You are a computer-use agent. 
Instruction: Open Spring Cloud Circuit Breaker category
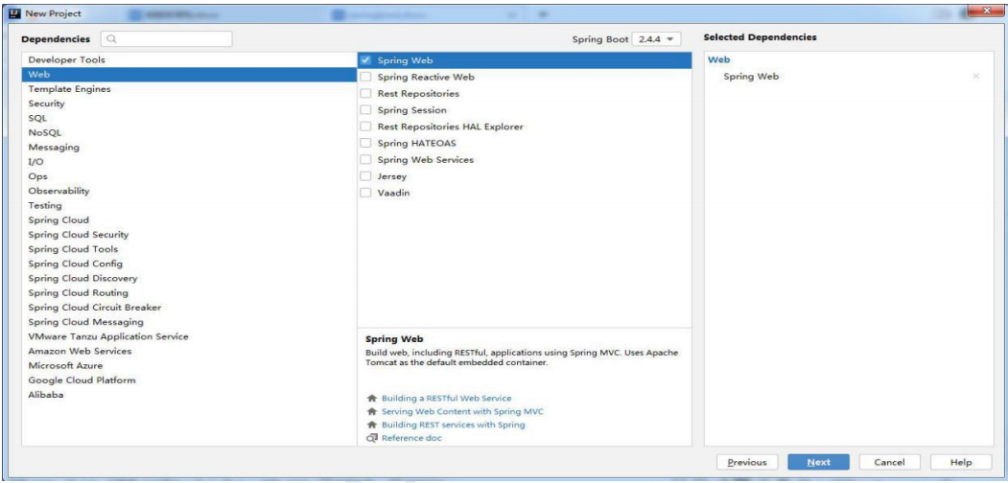point(189,308)
